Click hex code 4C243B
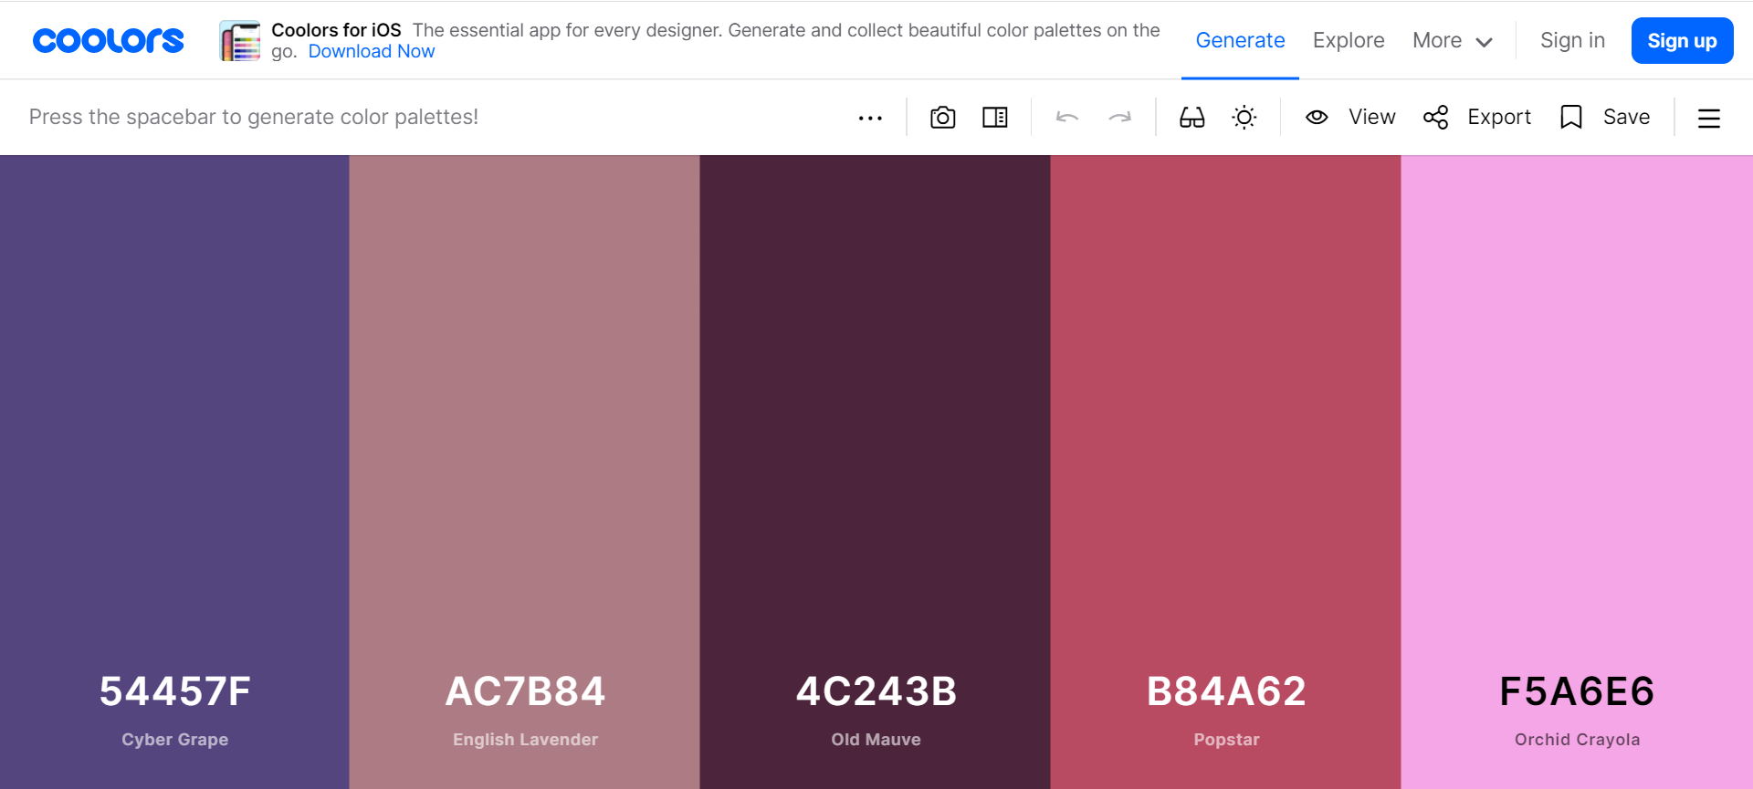Image resolution: width=1753 pixels, height=789 pixels. pos(876,691)
